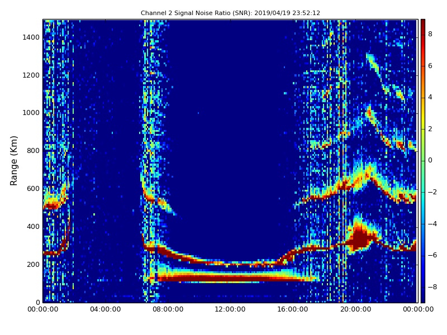Click the colorbar label −8
This screenshot has width=447, height=335.
click(x=432, y=287)
